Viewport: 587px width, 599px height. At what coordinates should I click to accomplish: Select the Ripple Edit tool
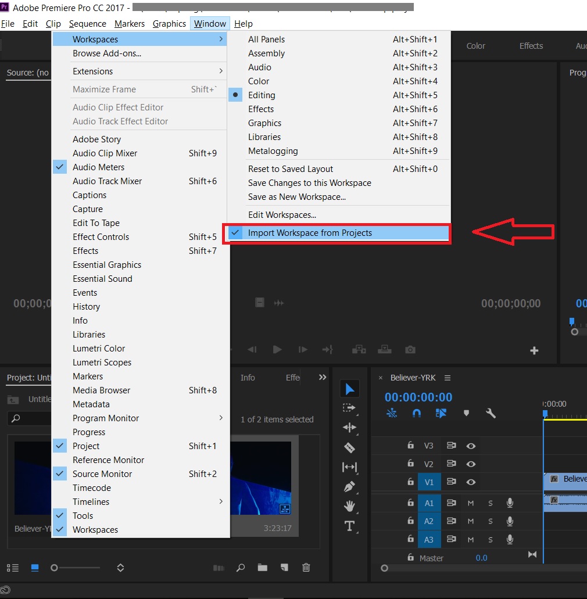coord(350,428)
